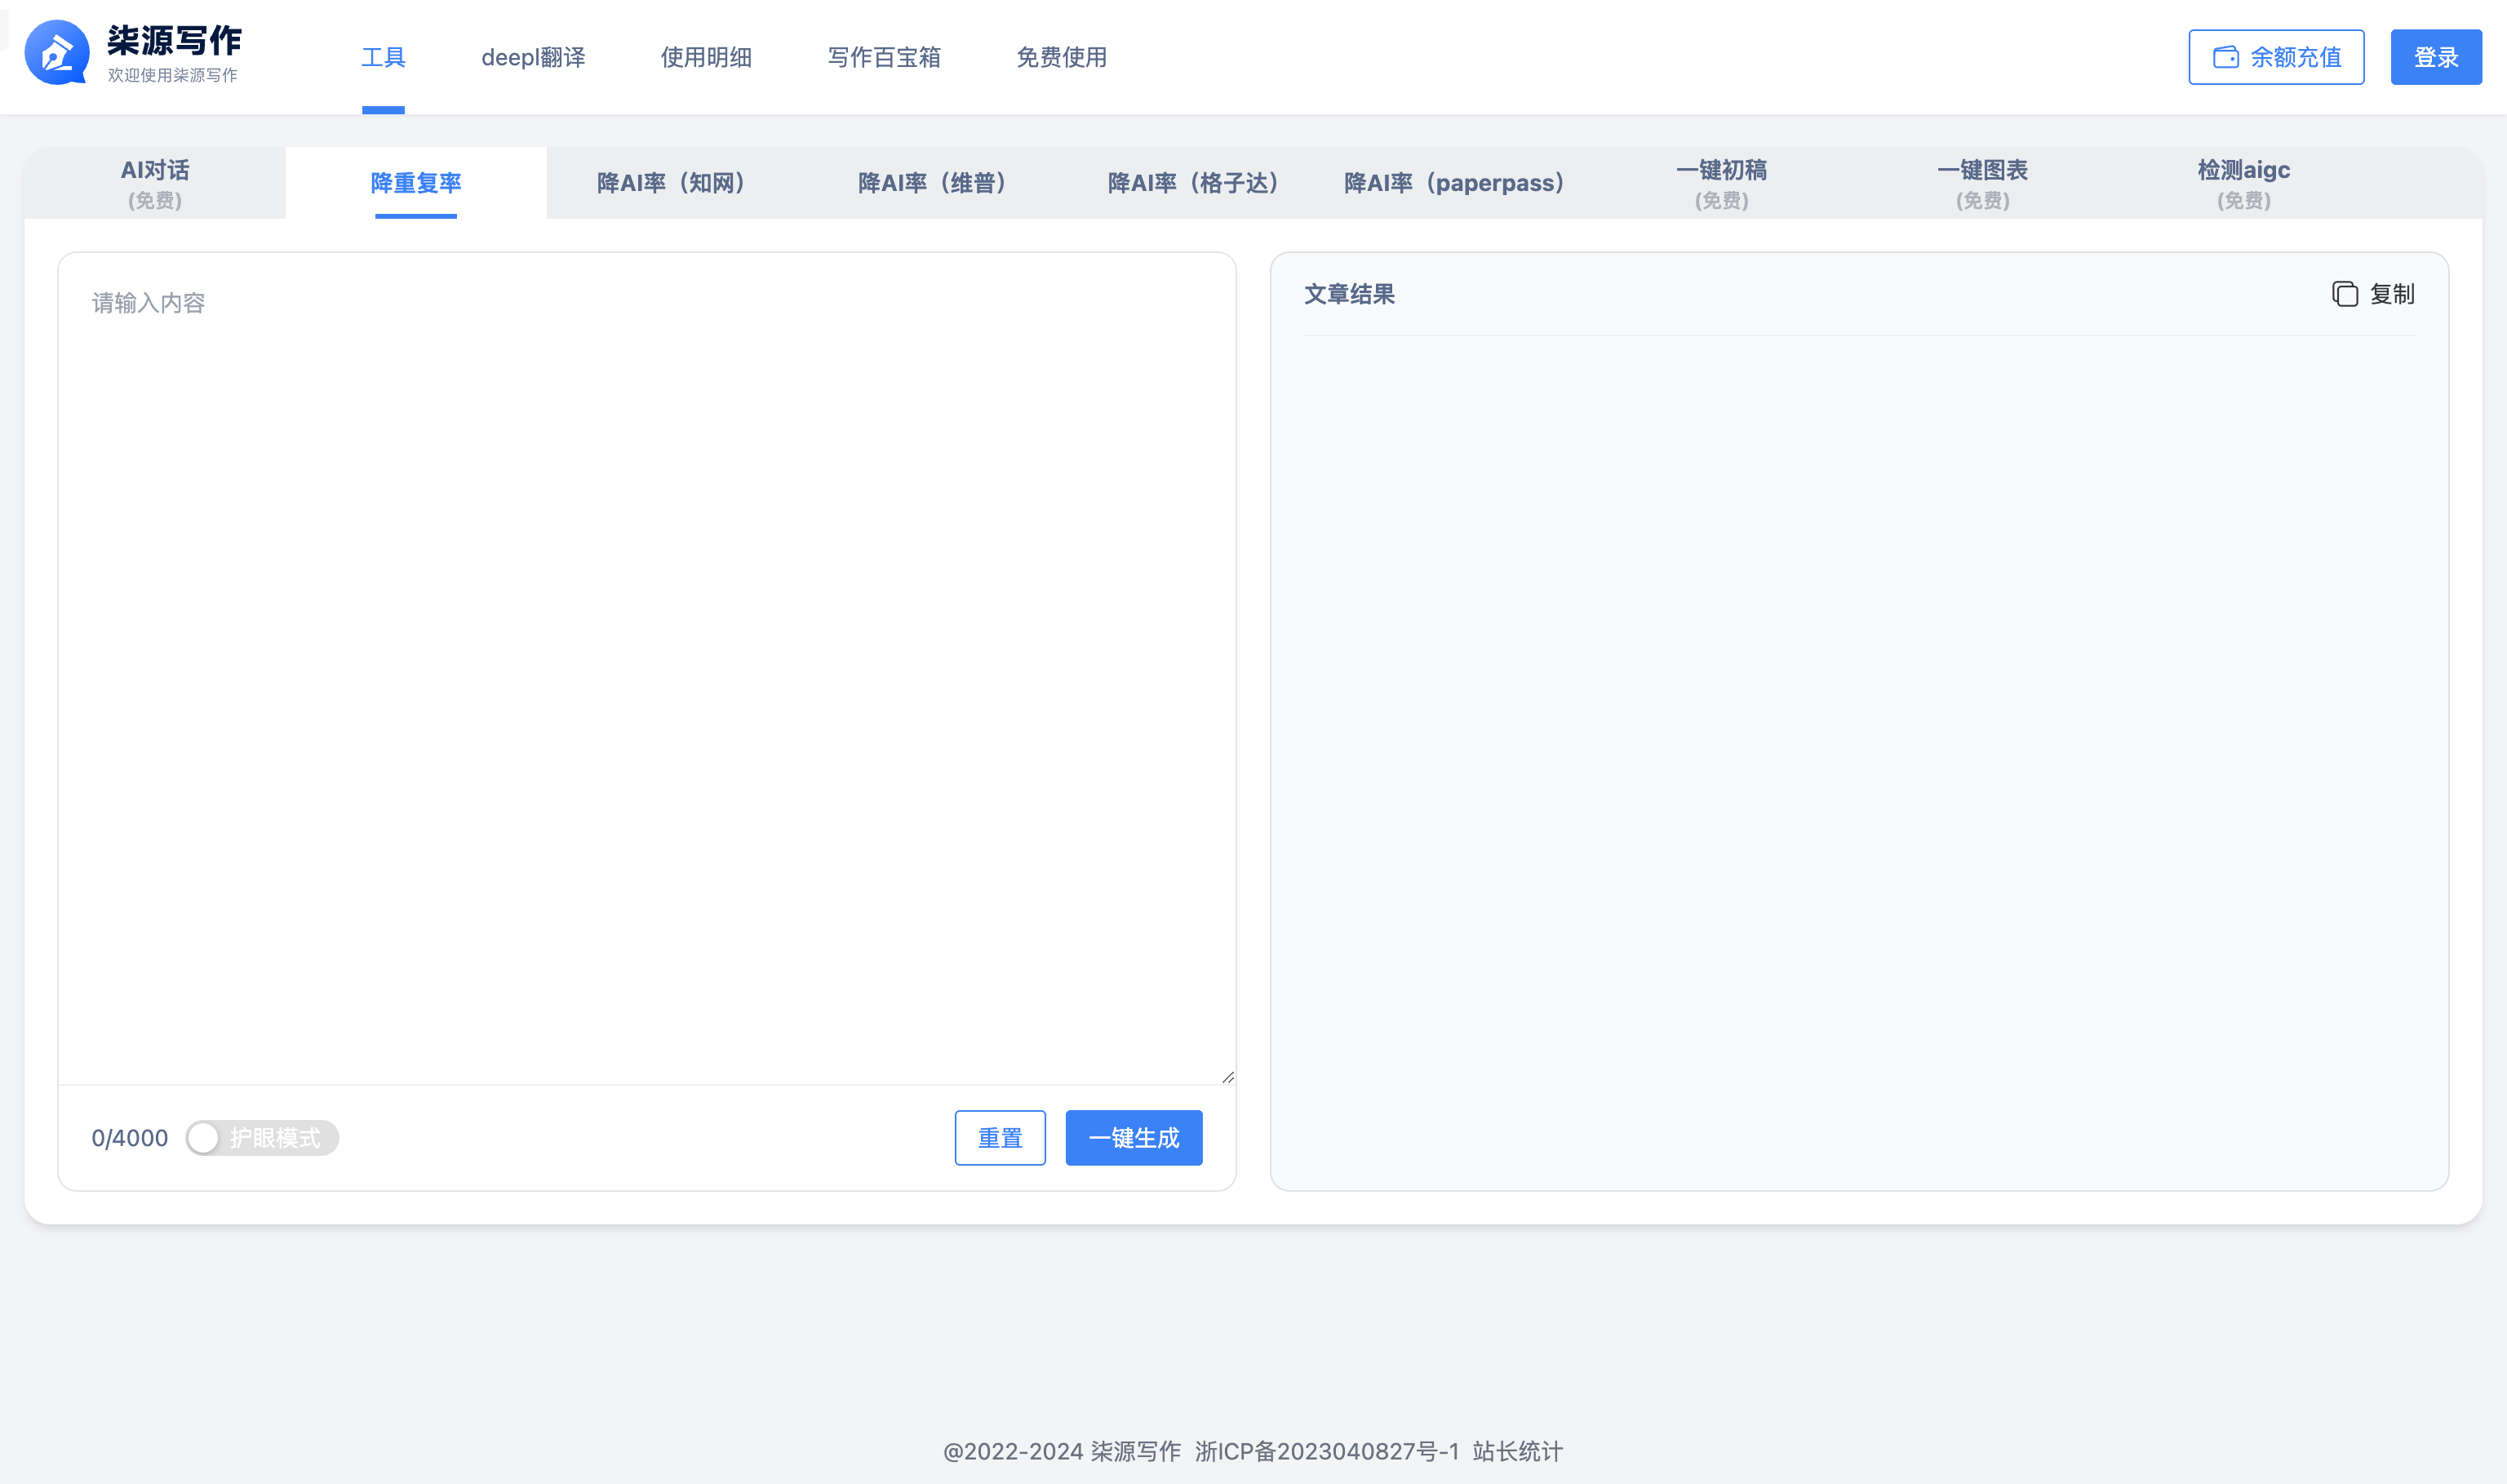Switch to 降AI率（知网）tab
2507x1484 pixels.
pyautogui.click(x=677, y=183)
